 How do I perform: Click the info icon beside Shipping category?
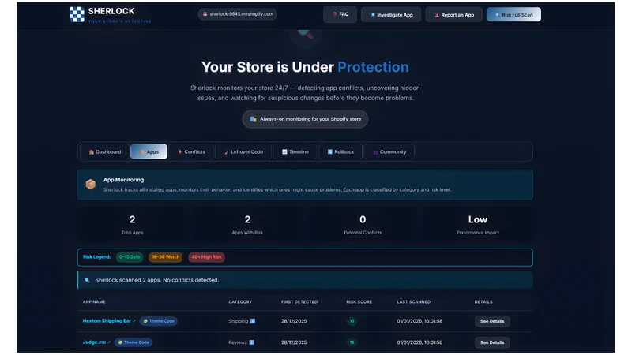pos(253,321)
